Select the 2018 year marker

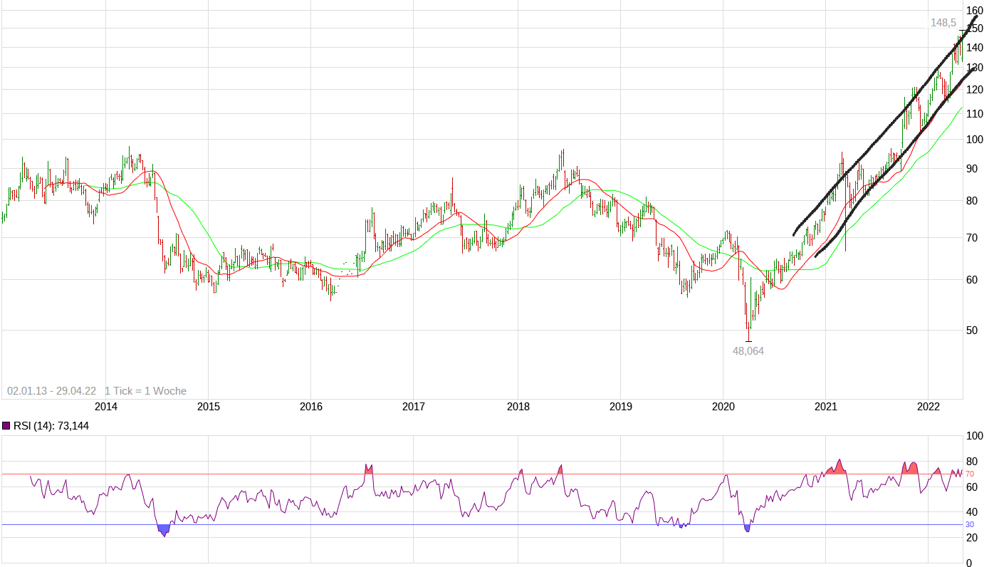tap(518, 407)
